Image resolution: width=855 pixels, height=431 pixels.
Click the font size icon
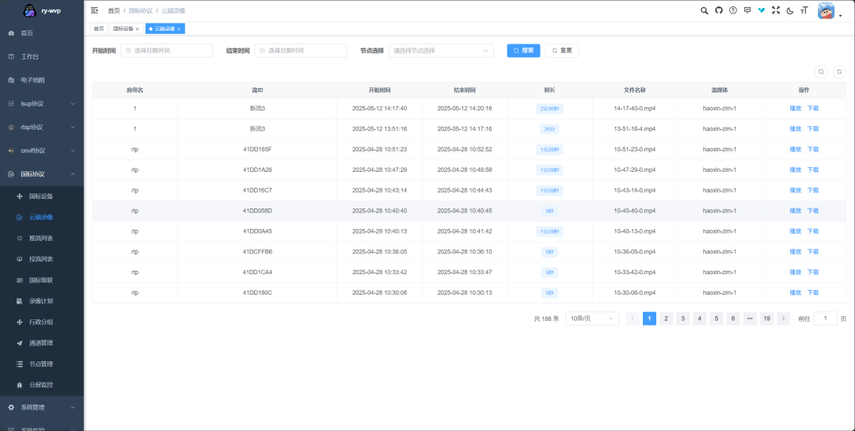(x=804, y=10)
